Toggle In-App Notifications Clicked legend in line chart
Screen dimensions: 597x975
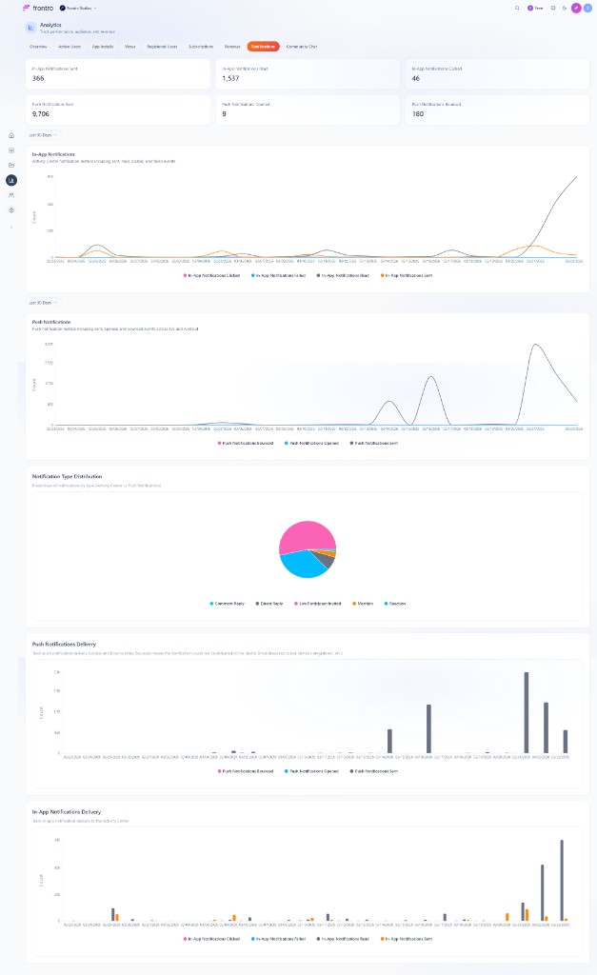pos(213,274)
